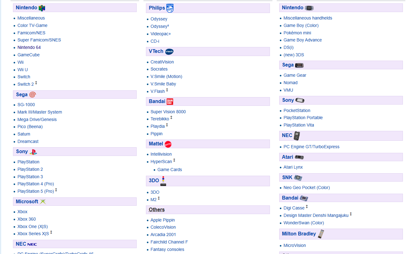The width and height of the screenshot is (410, 254).
Task: Open the V.Smile Baby link
Action: point(163,84)
